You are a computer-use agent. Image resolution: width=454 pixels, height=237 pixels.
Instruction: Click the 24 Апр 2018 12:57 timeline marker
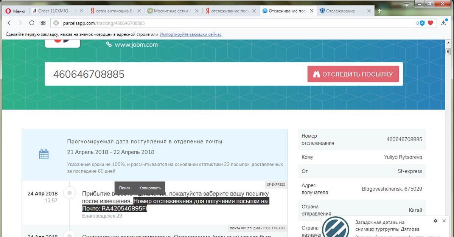coord(70,193)
